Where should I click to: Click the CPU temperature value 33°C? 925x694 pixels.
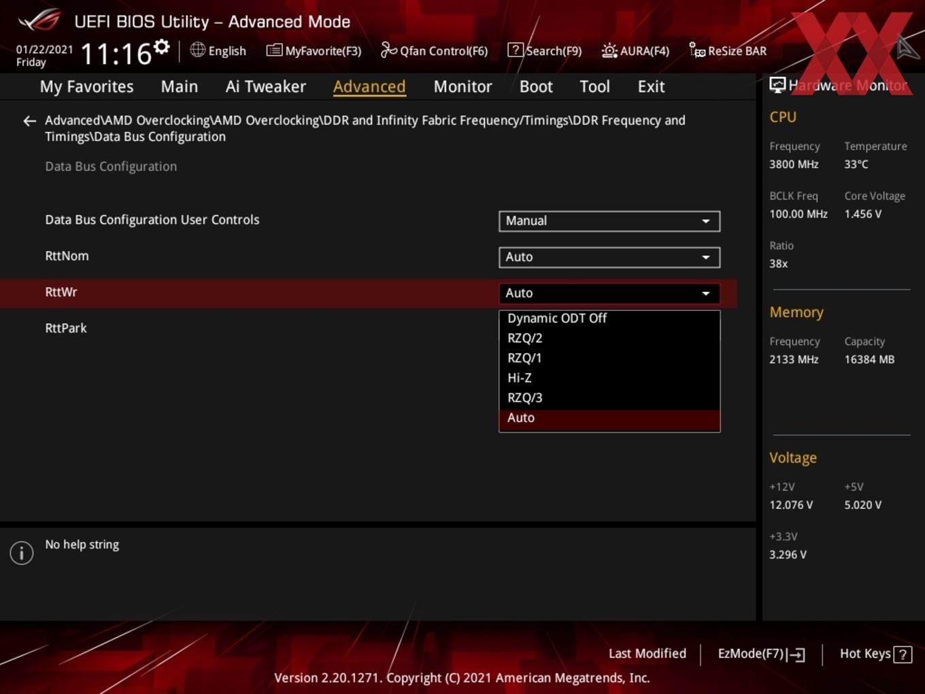[x=856, y=165]
